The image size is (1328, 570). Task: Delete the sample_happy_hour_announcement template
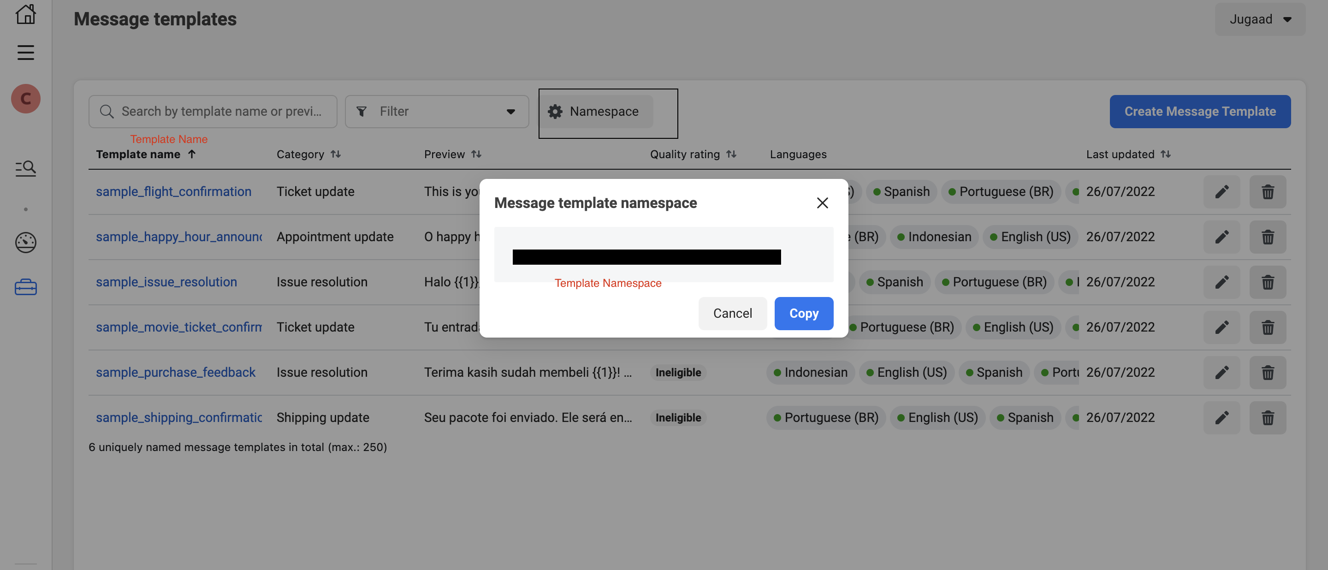[x=1268, y=237]
